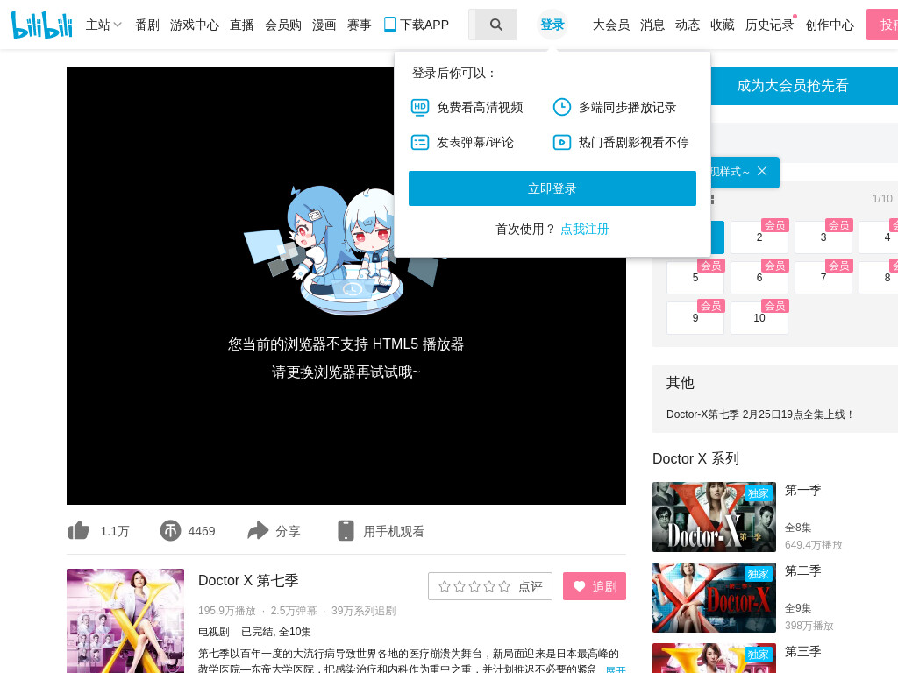Click the 第二季 title text
The height and width of the screenshot is (673, 898).
tap(803, 571)
